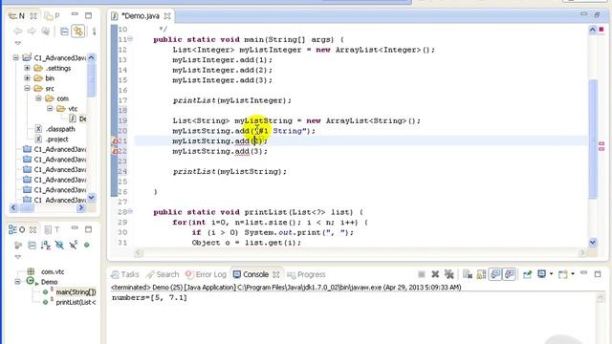
Task: Switch to the Search tab
Action: coord(163,274)
